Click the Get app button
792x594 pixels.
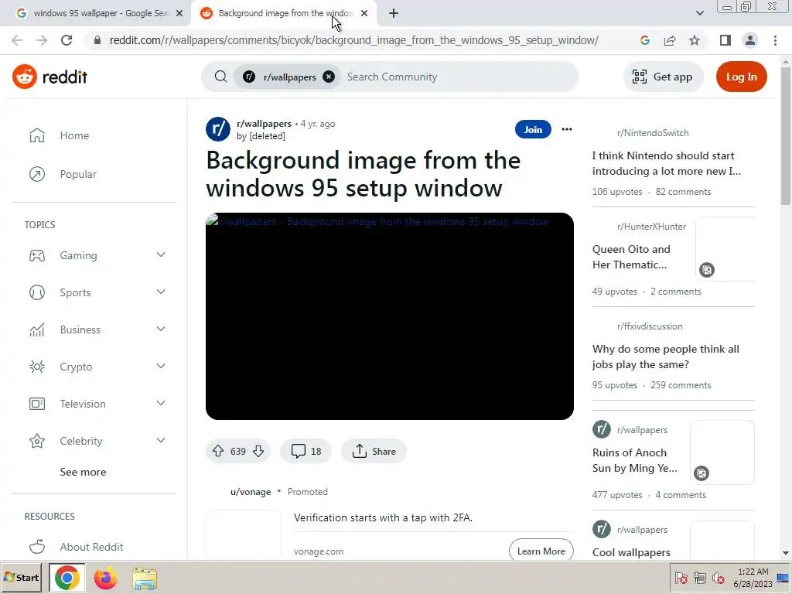[x=663, y=77]
